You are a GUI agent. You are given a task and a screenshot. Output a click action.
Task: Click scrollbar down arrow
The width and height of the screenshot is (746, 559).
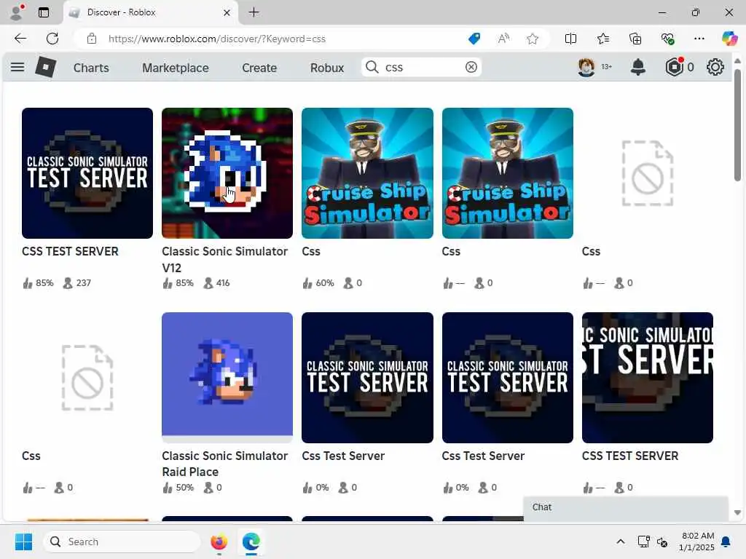pyautogui.click(x=737, y=512)
